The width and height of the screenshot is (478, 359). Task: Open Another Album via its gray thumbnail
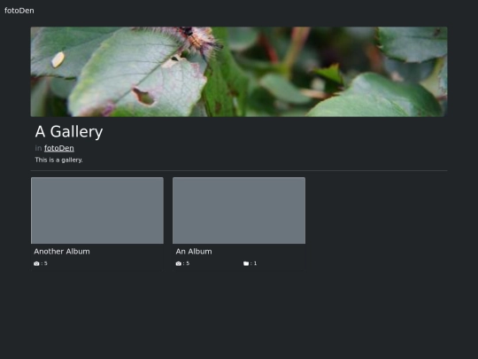point(97,210)
